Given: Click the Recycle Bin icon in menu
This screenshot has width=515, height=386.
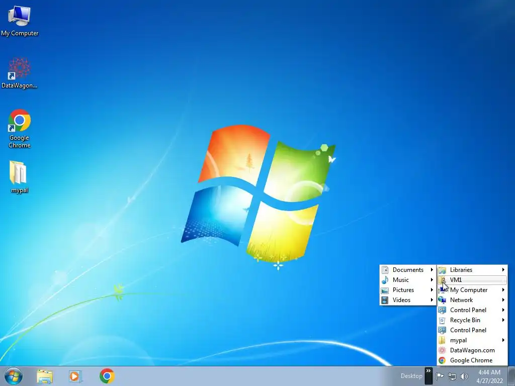Looking at the screenshot, I should (443, 320).
